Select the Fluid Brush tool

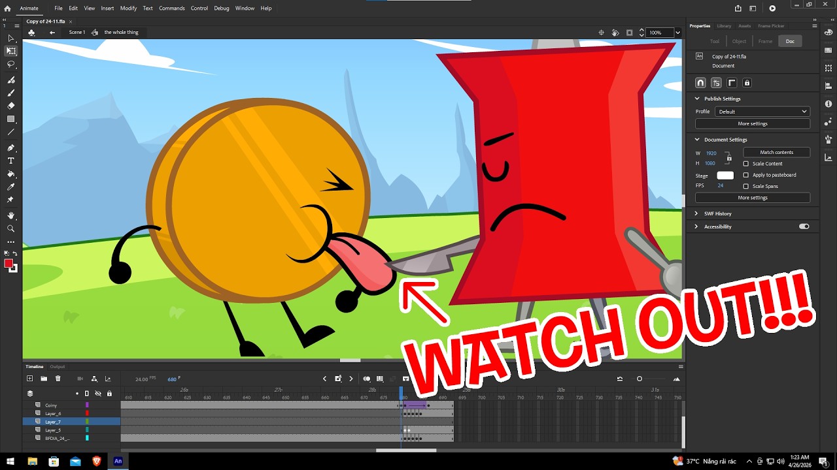point(10,80)
